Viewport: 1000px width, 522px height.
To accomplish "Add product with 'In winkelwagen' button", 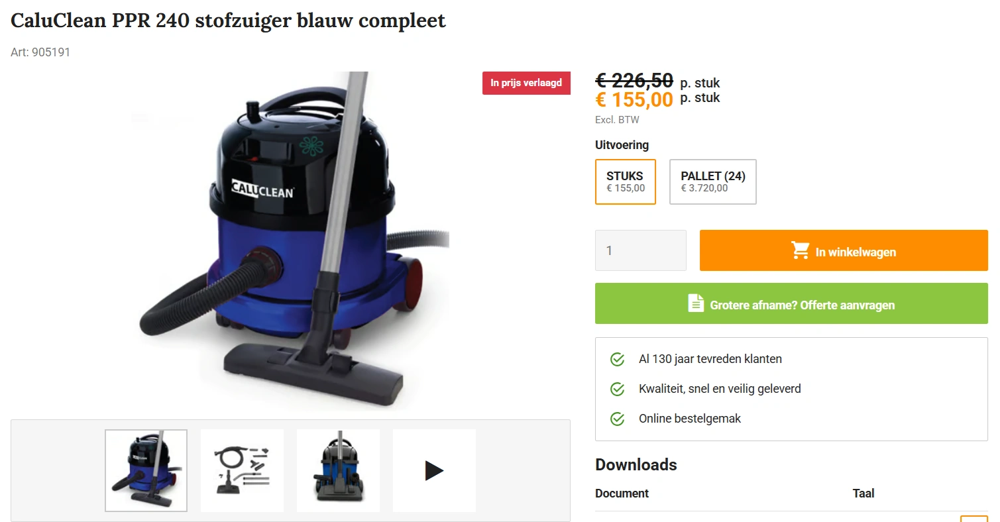I will 844,250.
